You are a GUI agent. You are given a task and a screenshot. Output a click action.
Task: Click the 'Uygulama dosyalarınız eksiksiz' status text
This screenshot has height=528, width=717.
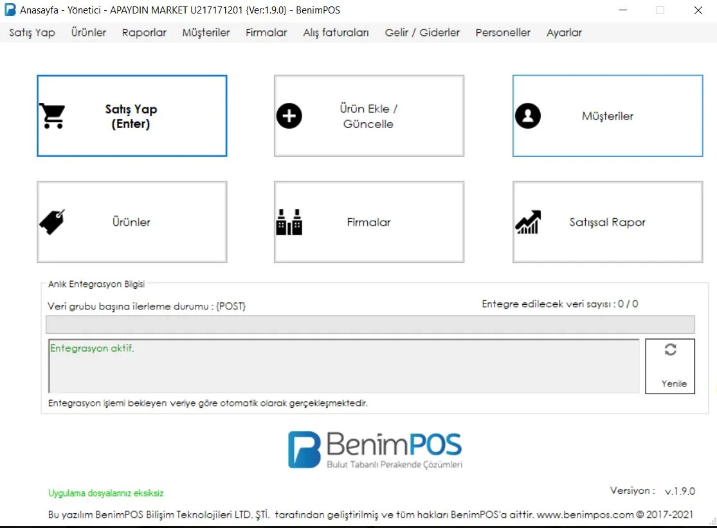tap(105, 493)
